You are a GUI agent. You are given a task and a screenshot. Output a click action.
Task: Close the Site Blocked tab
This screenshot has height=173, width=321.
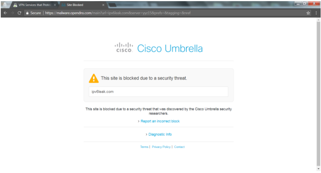(103, 5)
